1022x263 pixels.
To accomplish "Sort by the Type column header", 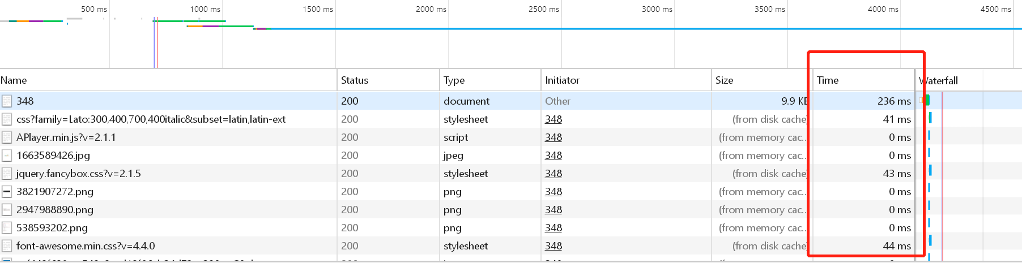I will click(x=491, y=80).
